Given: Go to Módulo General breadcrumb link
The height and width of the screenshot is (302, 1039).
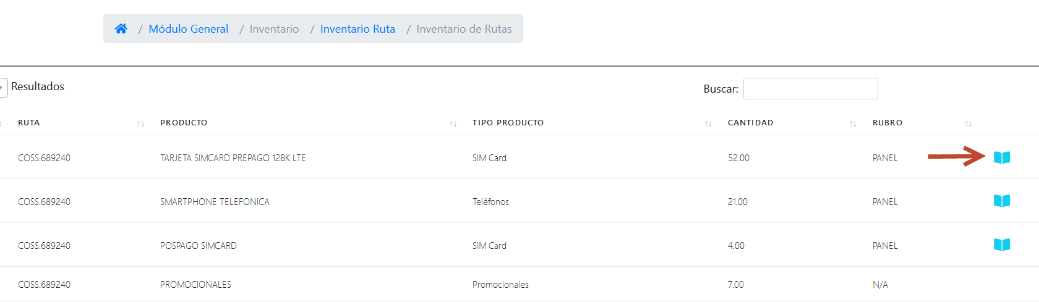Looking at the screenshot, I should pos(188,29).
